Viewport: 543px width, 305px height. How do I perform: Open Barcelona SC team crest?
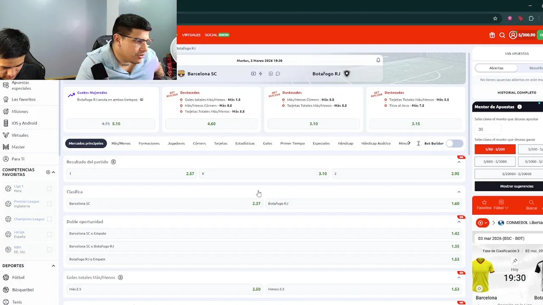181,73
